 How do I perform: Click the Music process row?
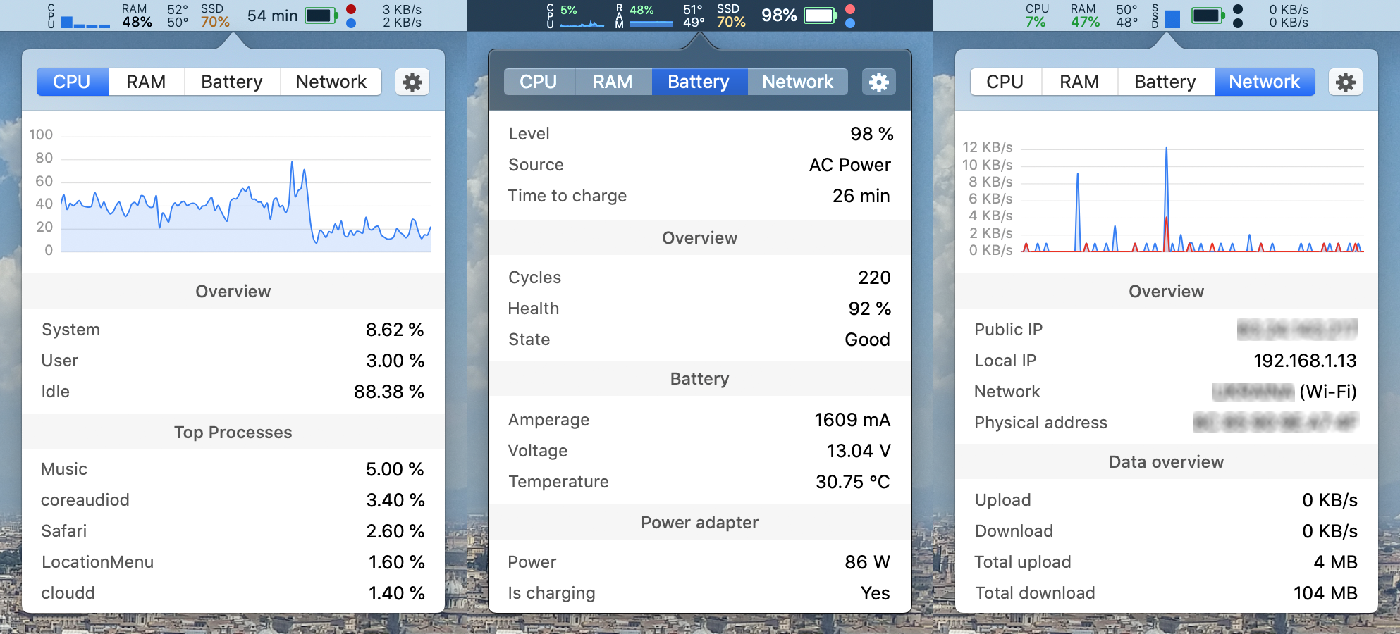pyautogui.click(x=233, y=469)
